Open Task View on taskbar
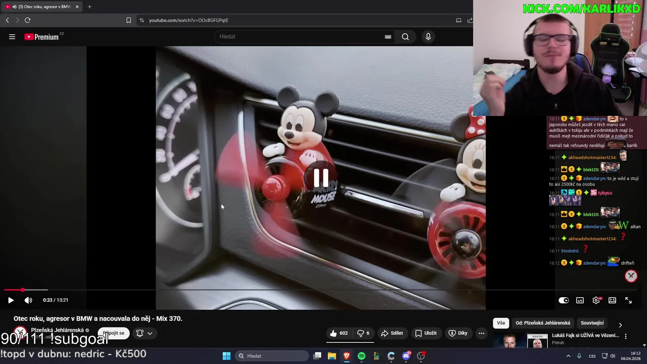 317,356
